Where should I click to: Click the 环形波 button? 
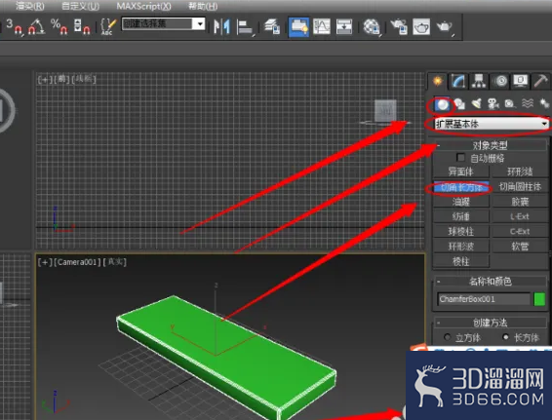tap(461, 247)
